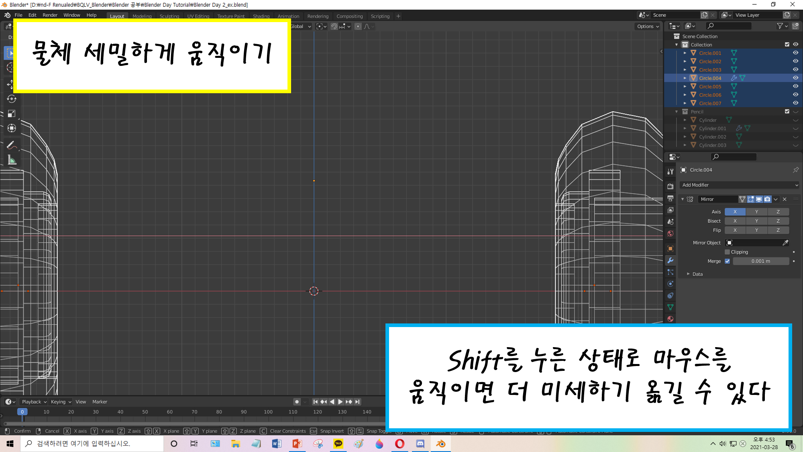Click the Merge distance 0.001 m field
803x452 pixels.
point(760,261)
